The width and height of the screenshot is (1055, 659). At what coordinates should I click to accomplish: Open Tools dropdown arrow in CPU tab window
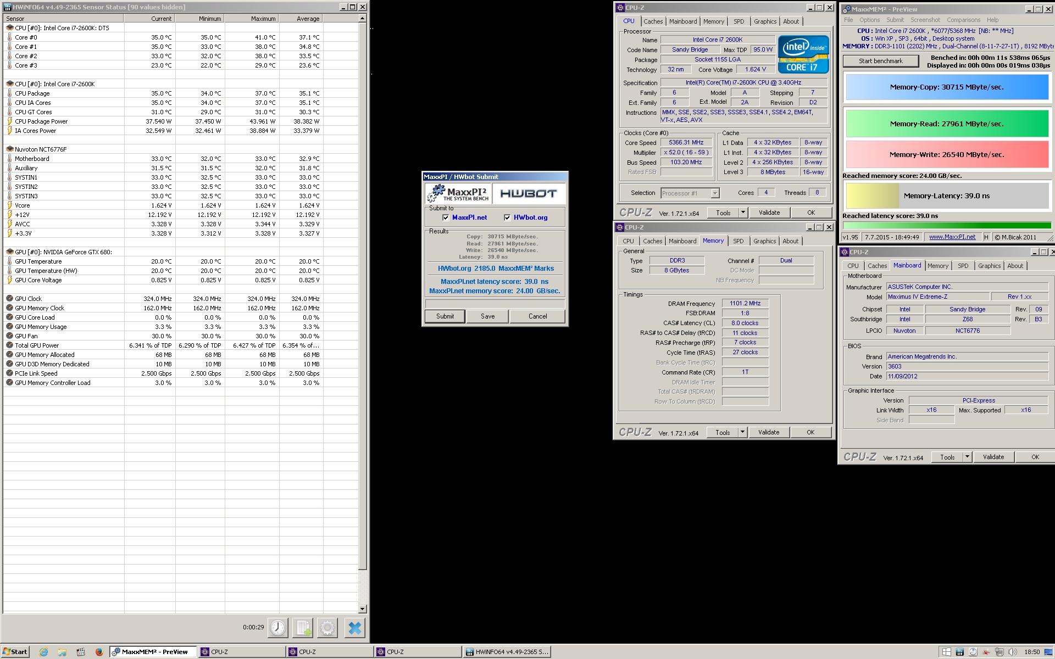743,213
